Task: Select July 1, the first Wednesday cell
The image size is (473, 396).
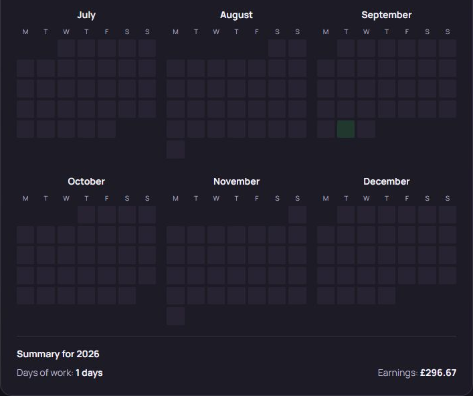Action: 66,48
